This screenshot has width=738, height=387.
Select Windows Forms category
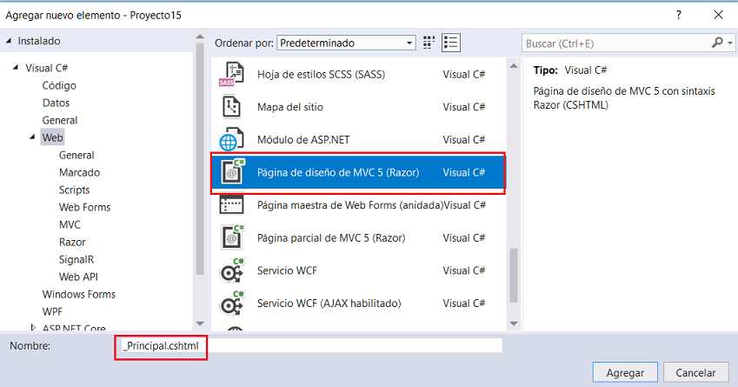(x=78, y=294)
